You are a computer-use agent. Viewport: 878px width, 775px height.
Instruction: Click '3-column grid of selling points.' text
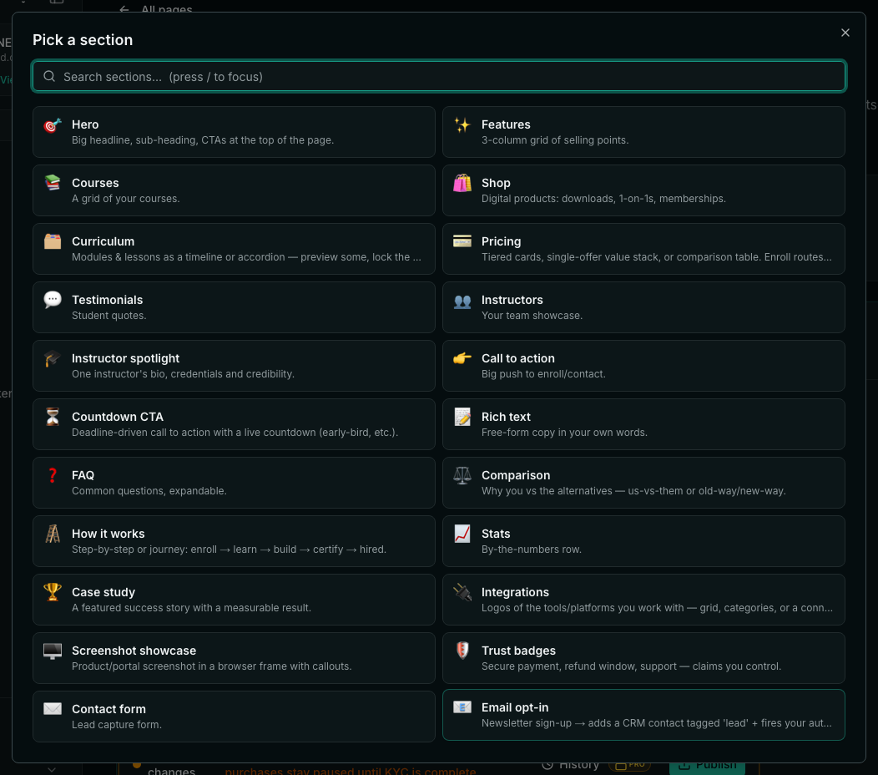pyautogui.click(x=555, y=140)
